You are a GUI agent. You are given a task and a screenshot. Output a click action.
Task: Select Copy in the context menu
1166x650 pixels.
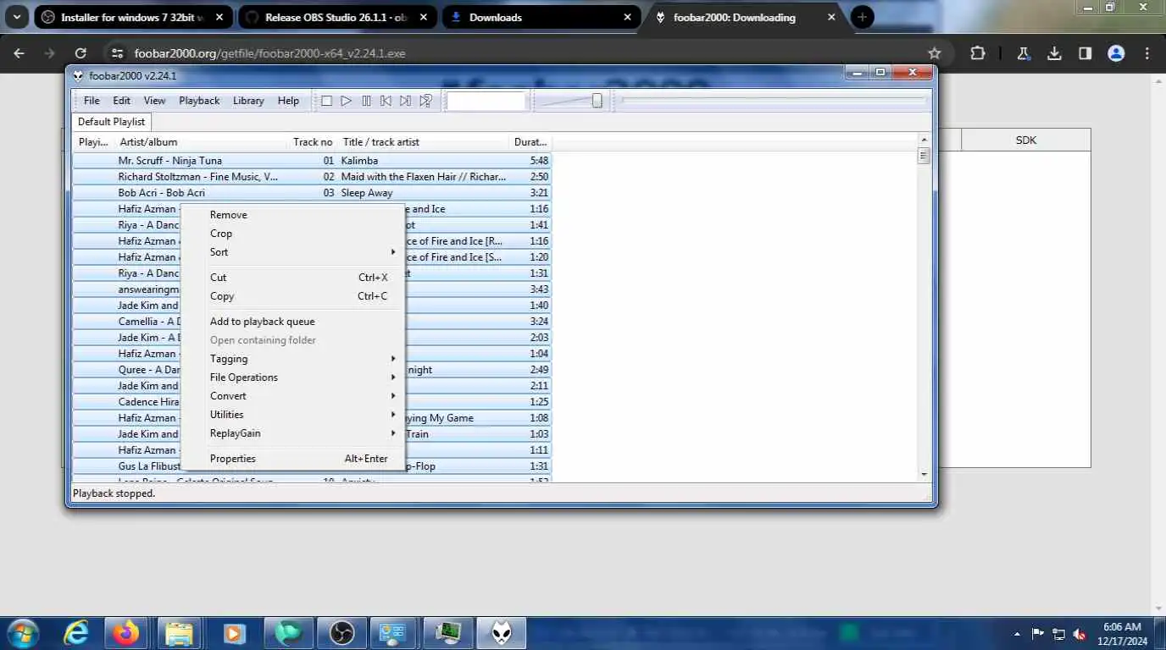point(293,296)
